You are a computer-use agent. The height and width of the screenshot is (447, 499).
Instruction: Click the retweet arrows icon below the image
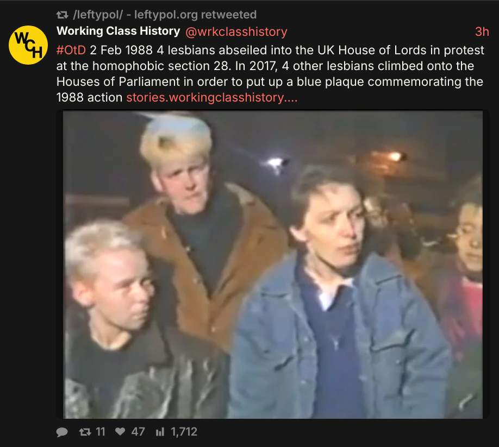[85, 432]
